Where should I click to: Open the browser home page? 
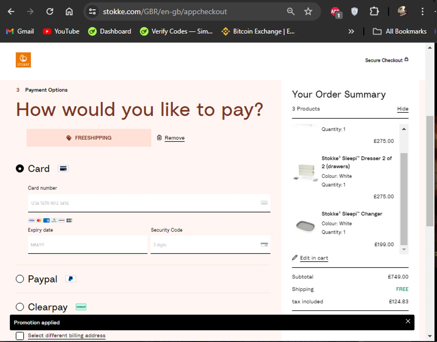[69, 12]
